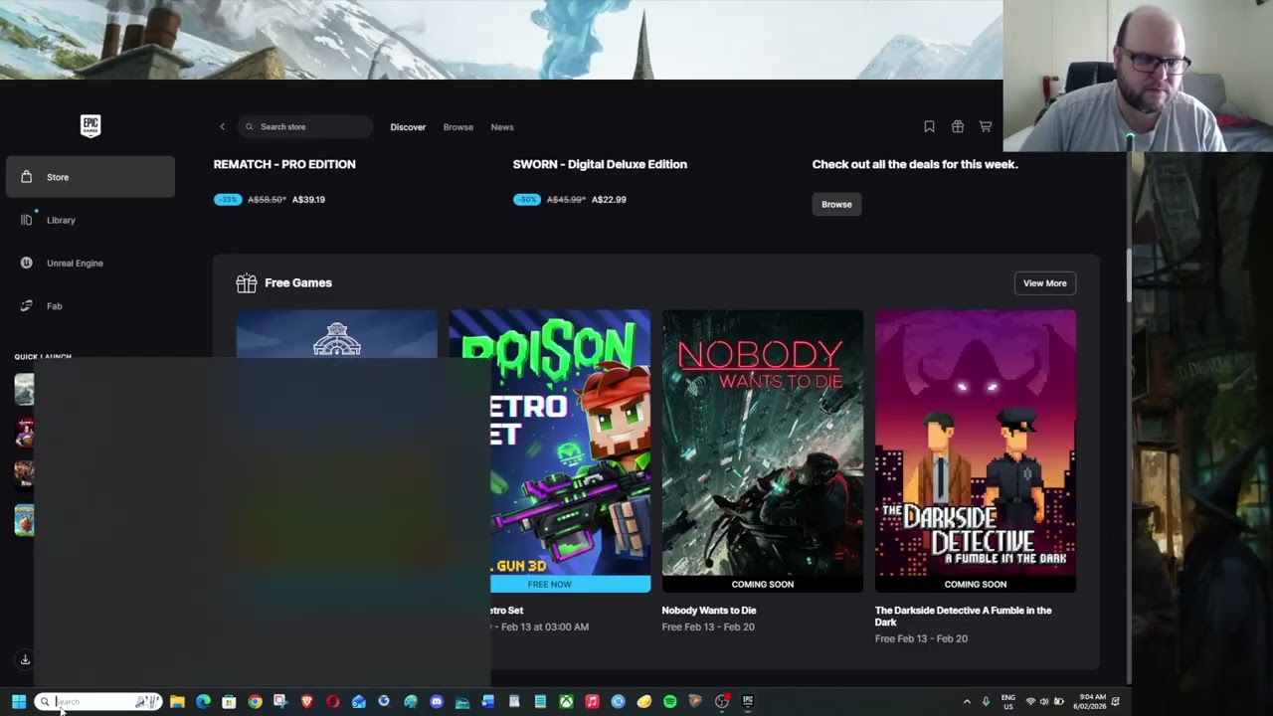Open the Downloads icon in sidebar

click(25, 659)
